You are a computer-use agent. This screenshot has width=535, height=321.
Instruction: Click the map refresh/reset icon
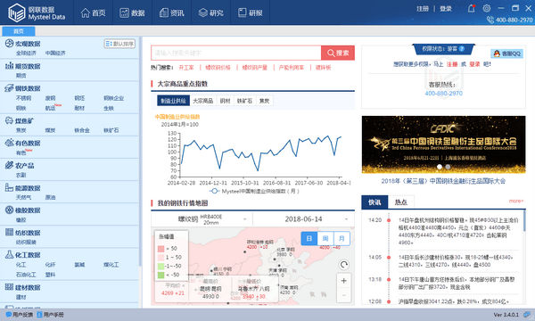click(x=344, y=264)
